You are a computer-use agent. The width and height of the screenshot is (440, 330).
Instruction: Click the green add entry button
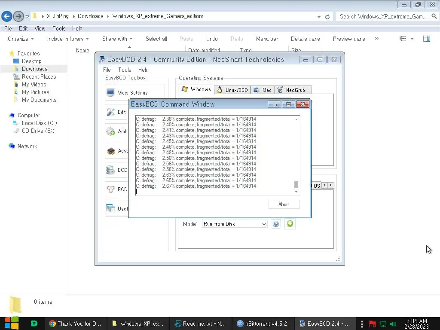(290, 223)
